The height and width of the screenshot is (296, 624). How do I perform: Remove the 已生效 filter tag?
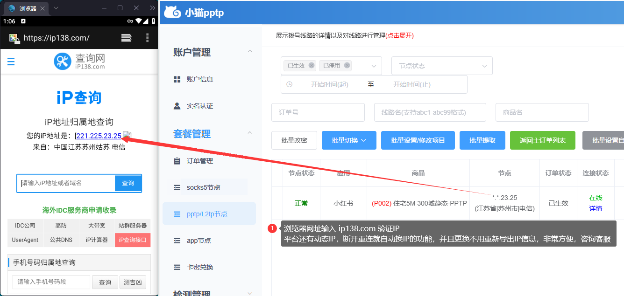point(312,65)
